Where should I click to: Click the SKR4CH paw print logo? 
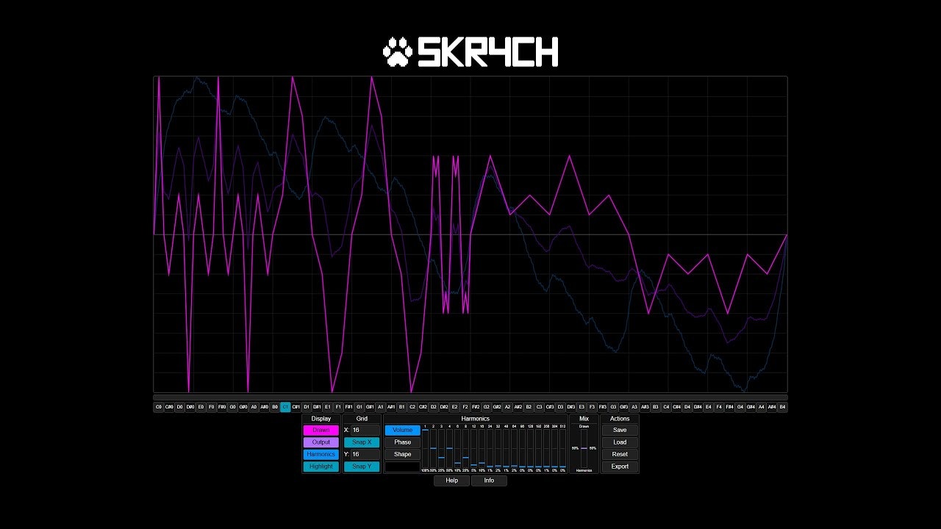pos(397,51)
